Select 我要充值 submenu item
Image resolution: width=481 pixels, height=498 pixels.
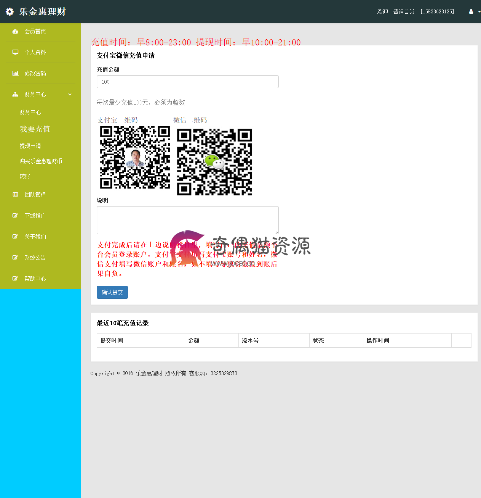coord(35,129)
